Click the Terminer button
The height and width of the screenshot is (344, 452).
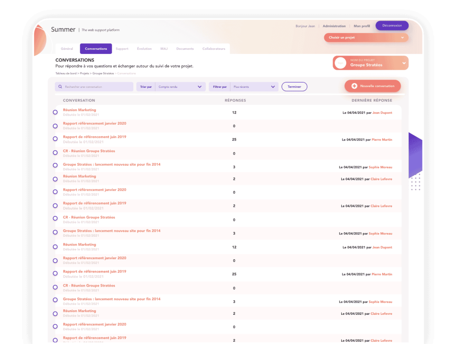pyautogui.click(x=294, y=87)
